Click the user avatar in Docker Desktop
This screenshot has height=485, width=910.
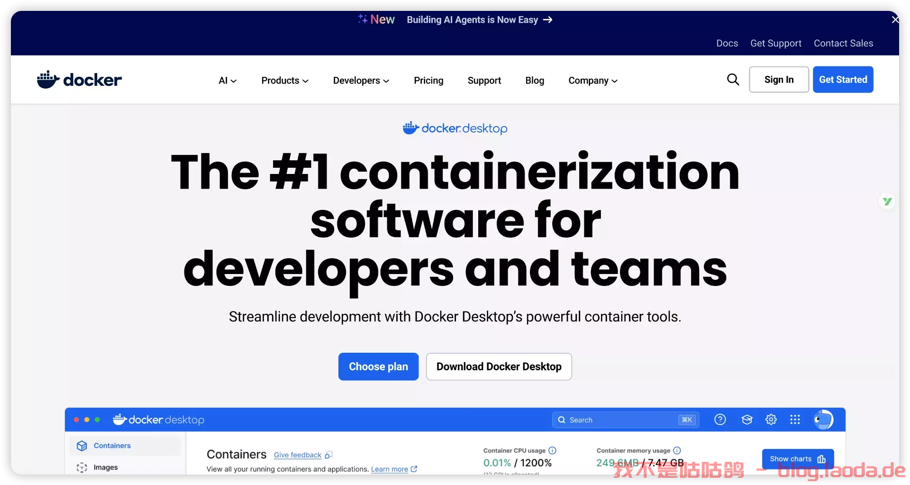pyautogui.click(x=823, y=420)
